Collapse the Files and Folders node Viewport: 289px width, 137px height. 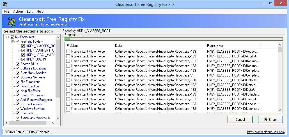13,41
